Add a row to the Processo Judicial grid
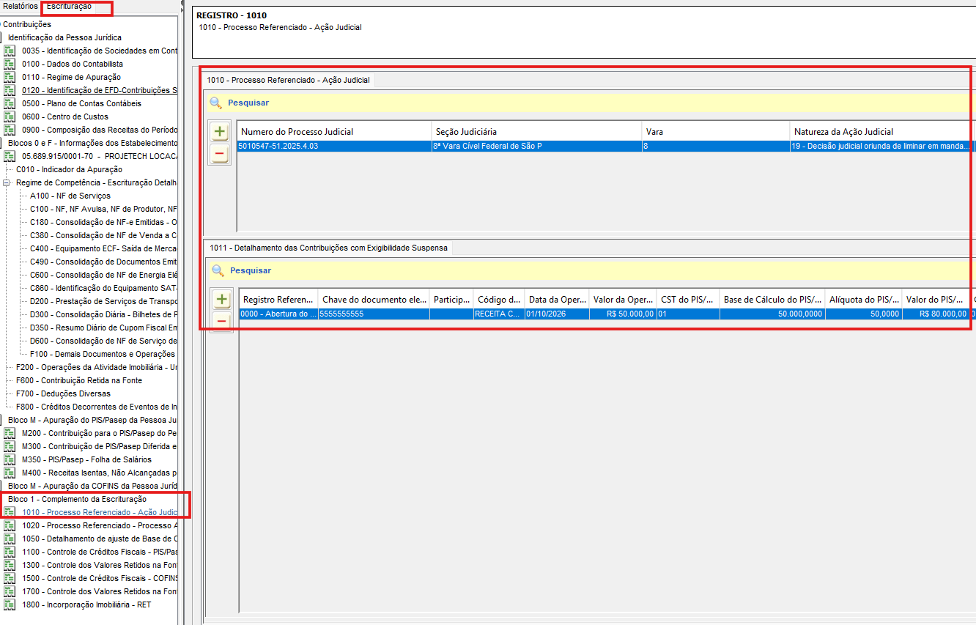The width and height of the screenshot is (976, 625). coord(220,132)
